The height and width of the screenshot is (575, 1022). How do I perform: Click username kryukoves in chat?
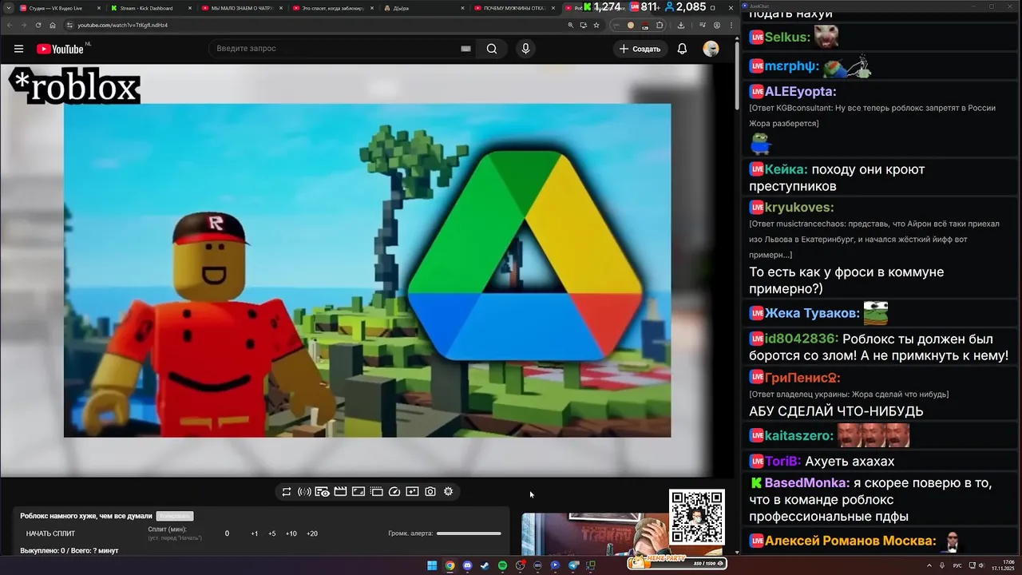(x=799, y=208)
